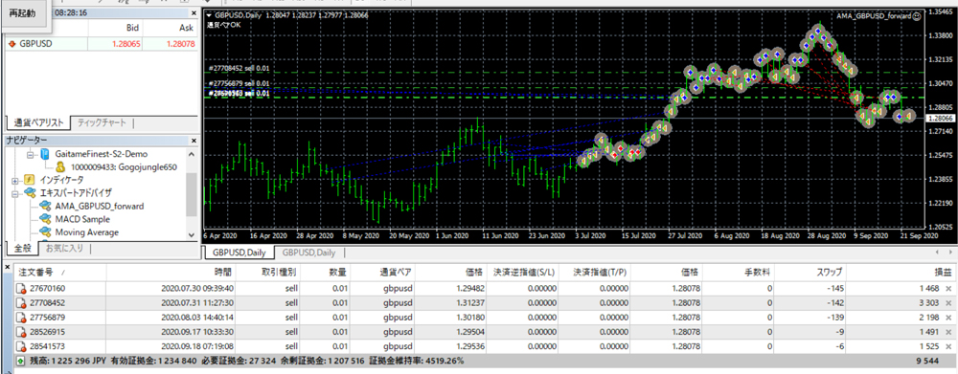Viewport: 958px width, 374px height.
Task: Click the chart menu triangle beside GBPUSD,Daily
Action: [210, 15]
